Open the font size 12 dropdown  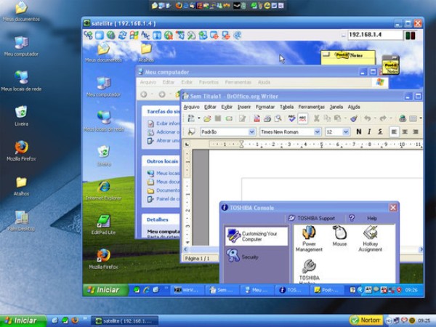pyautogui.click(x=346, y=132)
